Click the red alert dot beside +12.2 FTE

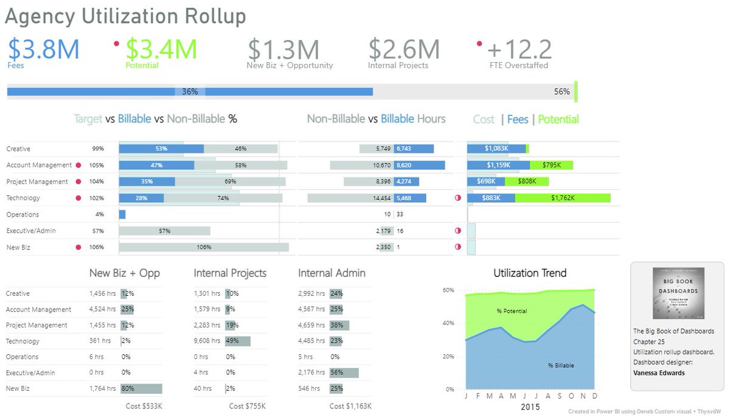479,43
